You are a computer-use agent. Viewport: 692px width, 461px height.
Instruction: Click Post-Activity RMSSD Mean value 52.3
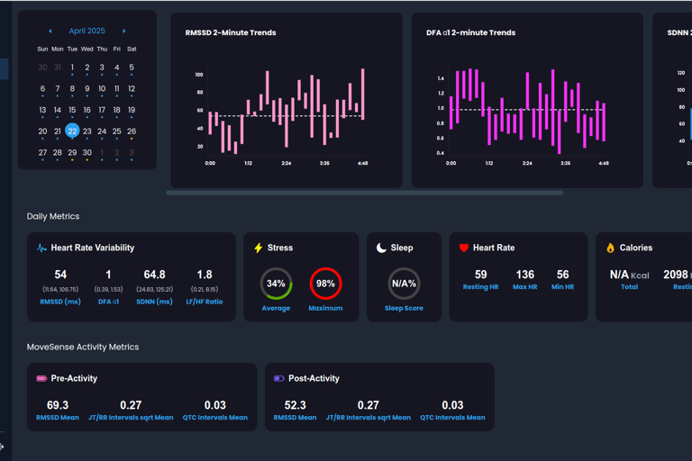(x=296, y=405)
